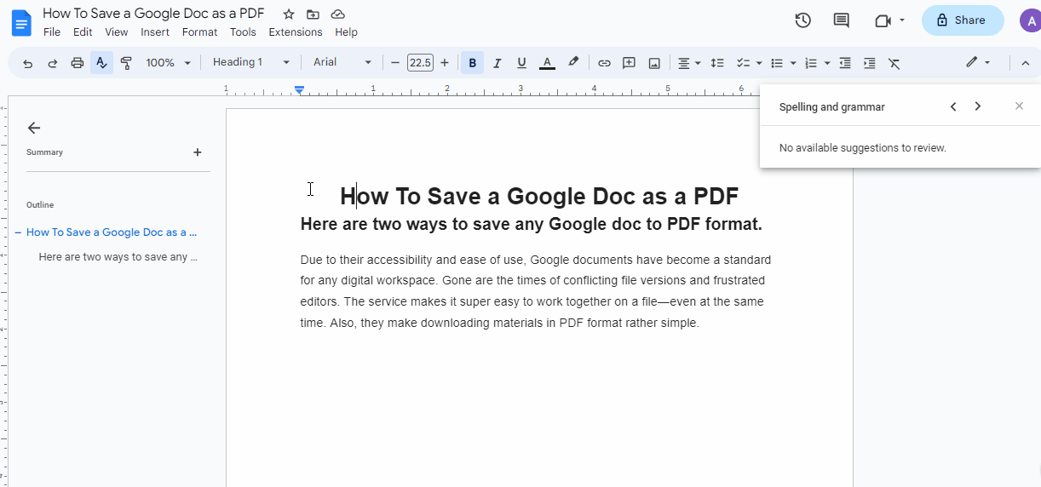This screenshot has width=1041, height=487.
Task: Increase the font size
Action: click(445, 63)
